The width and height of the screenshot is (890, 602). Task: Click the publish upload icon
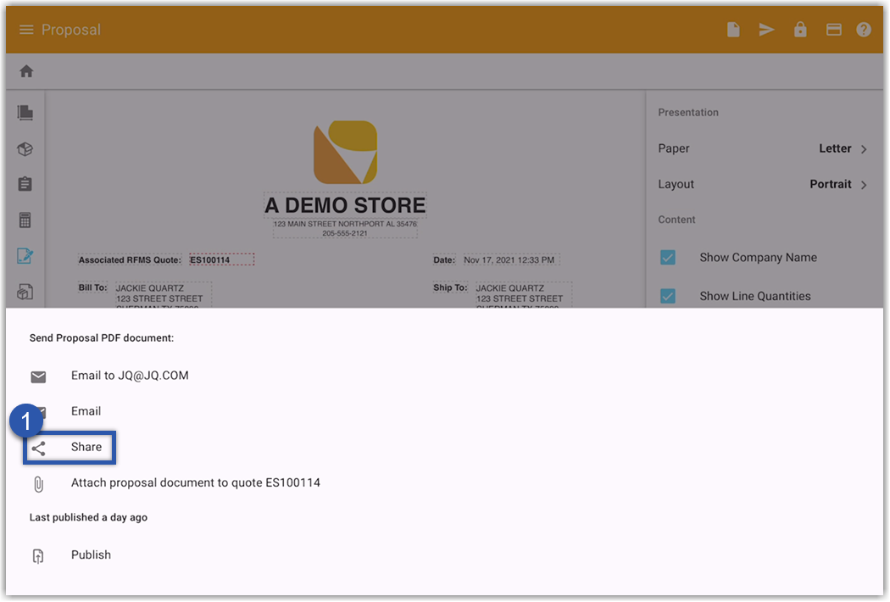38,556
